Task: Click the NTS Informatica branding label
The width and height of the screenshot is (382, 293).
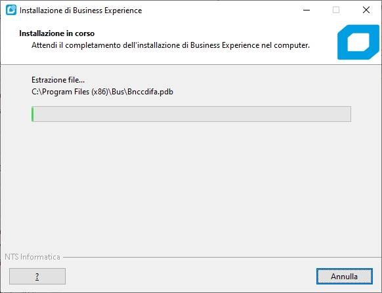Action: tap(32, 257)
